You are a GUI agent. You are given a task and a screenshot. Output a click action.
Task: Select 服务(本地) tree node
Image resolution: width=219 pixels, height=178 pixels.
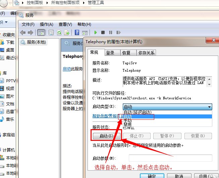[33, 42]
